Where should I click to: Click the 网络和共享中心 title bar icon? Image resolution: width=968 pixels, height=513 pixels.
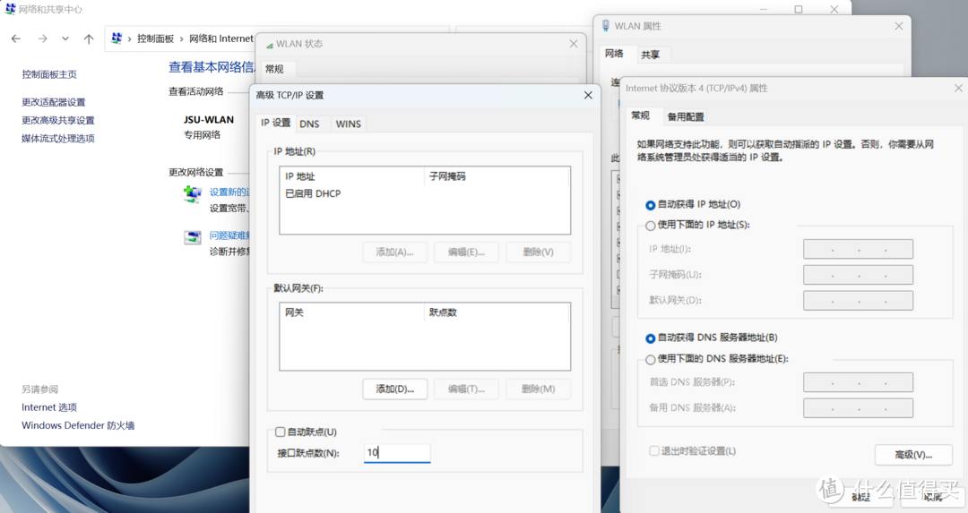(x=11, y=9)
